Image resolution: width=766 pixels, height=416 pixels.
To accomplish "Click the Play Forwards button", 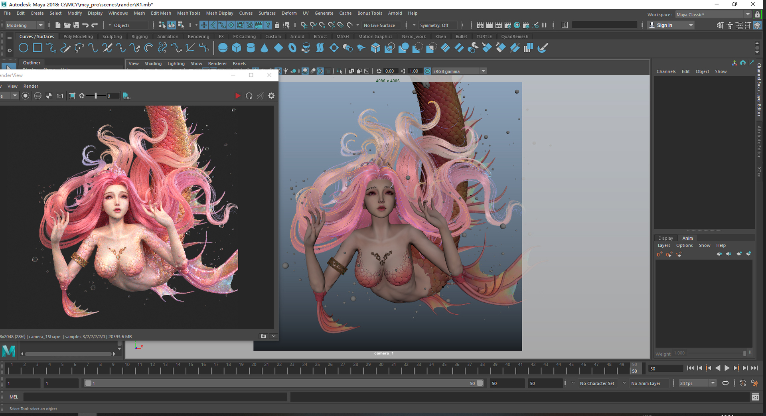I will click(727, 368).
